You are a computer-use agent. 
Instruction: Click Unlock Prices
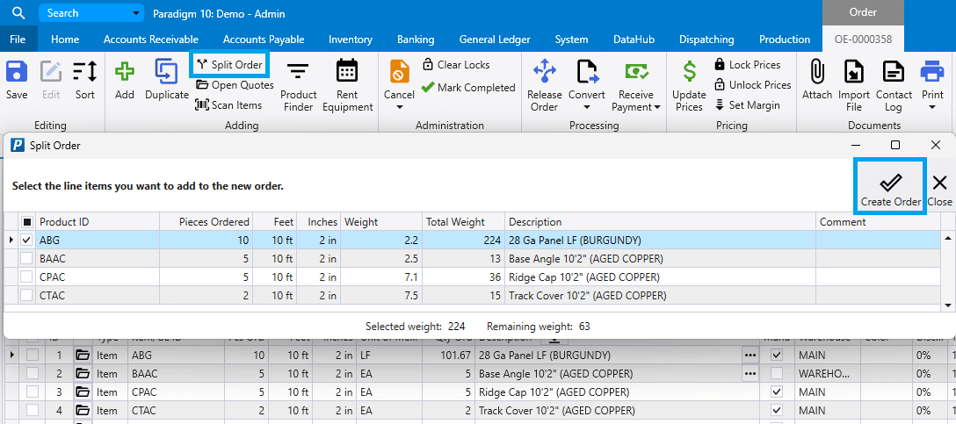pyautogui.click(x=753, y=84)
